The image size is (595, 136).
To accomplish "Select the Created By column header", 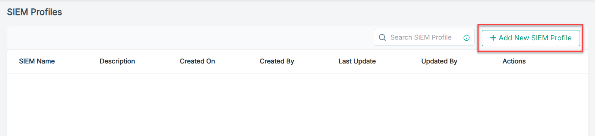I will click(x=277, y=61).
